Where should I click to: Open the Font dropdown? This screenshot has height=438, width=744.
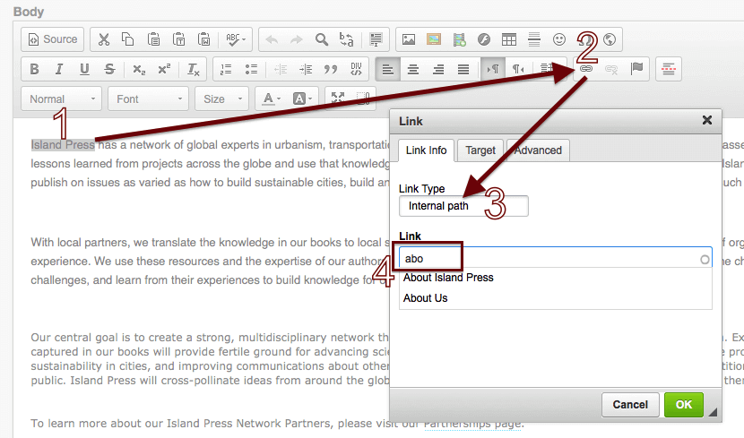click(x=148, y=99)
